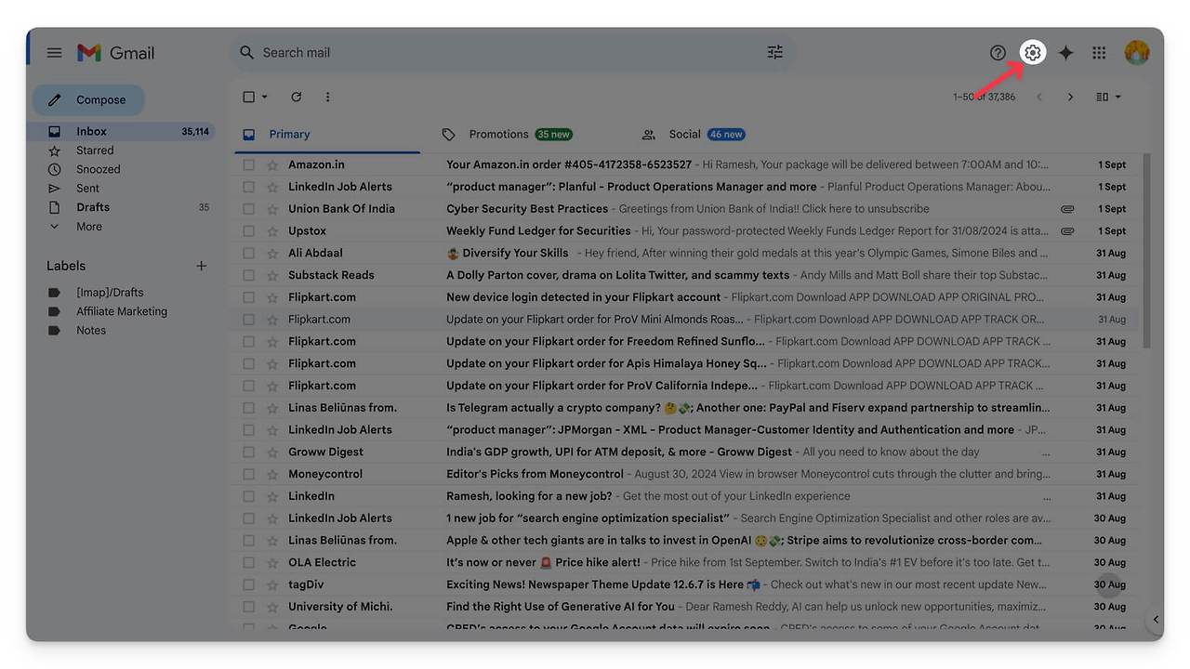Screen dimensions: 1190x669
Task: Star the Amazon.in email
Action: (x=272, y=164)
